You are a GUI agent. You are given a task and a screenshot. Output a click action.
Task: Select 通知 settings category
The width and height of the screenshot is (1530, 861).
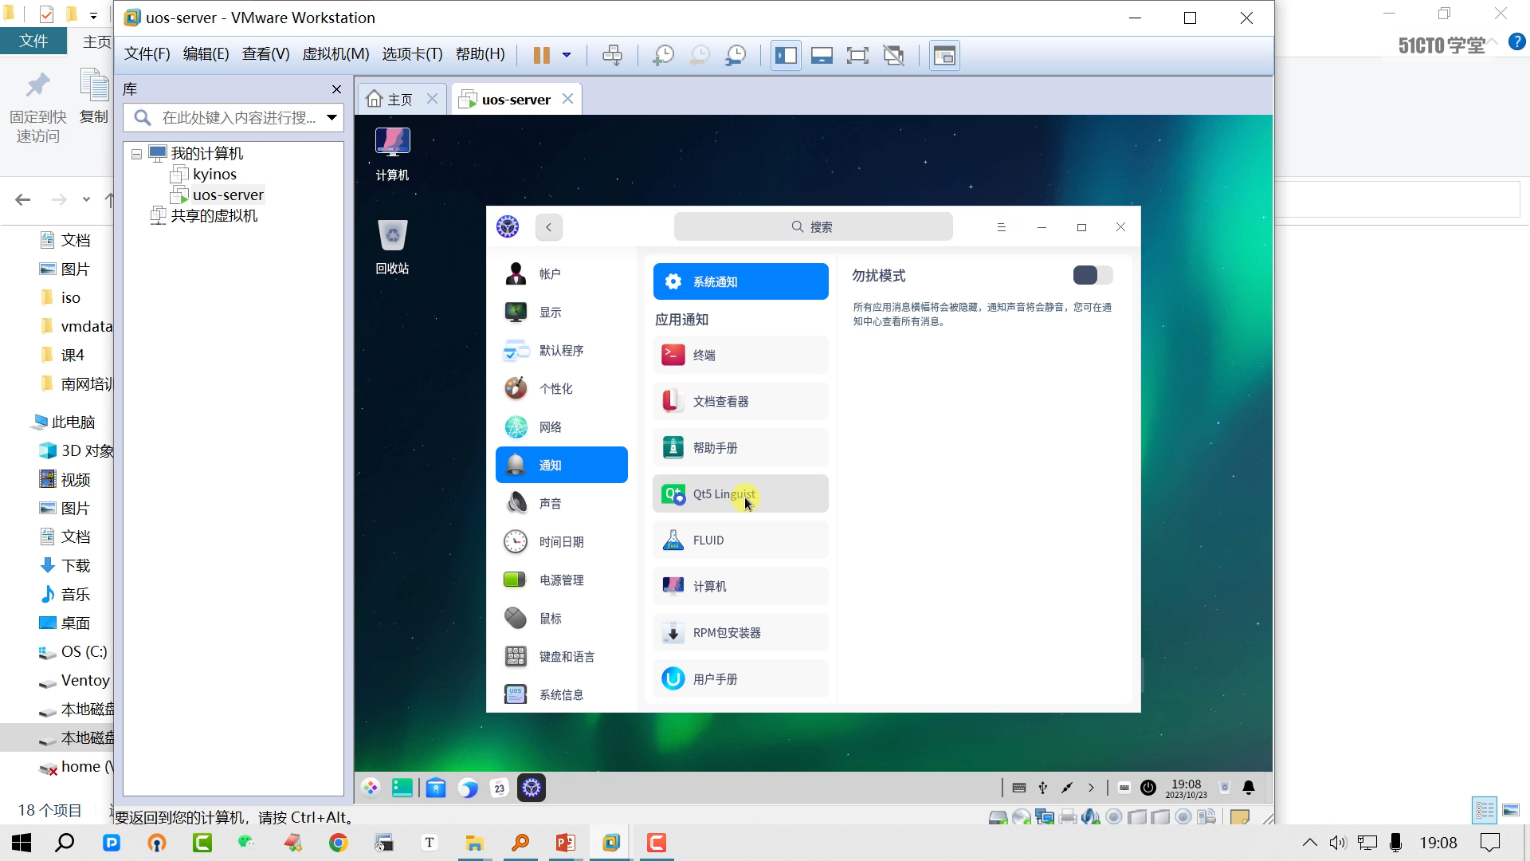coord(562,465)
